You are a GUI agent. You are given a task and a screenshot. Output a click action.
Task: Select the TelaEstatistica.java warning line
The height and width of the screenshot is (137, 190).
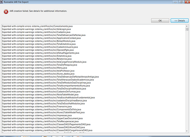click(39, 44)
